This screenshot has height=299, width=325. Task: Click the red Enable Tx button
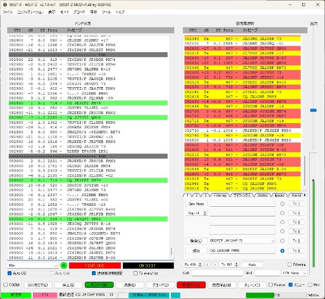(x=191, y=285)
